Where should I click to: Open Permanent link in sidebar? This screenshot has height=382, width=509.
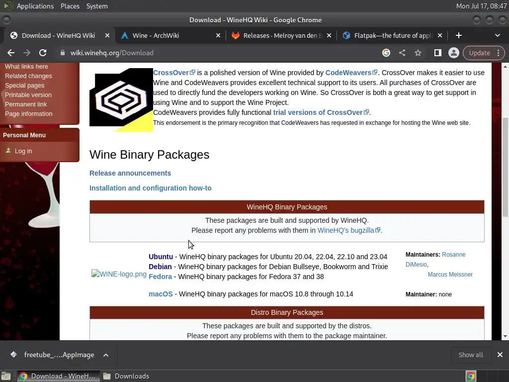[x=26, y=104]
